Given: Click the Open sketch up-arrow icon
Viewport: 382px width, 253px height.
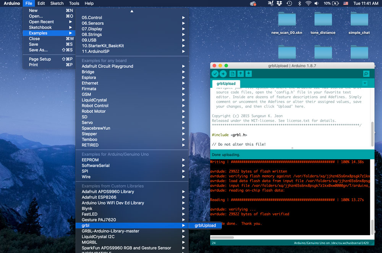Looking at the screenshot, I should pos(240,74).
